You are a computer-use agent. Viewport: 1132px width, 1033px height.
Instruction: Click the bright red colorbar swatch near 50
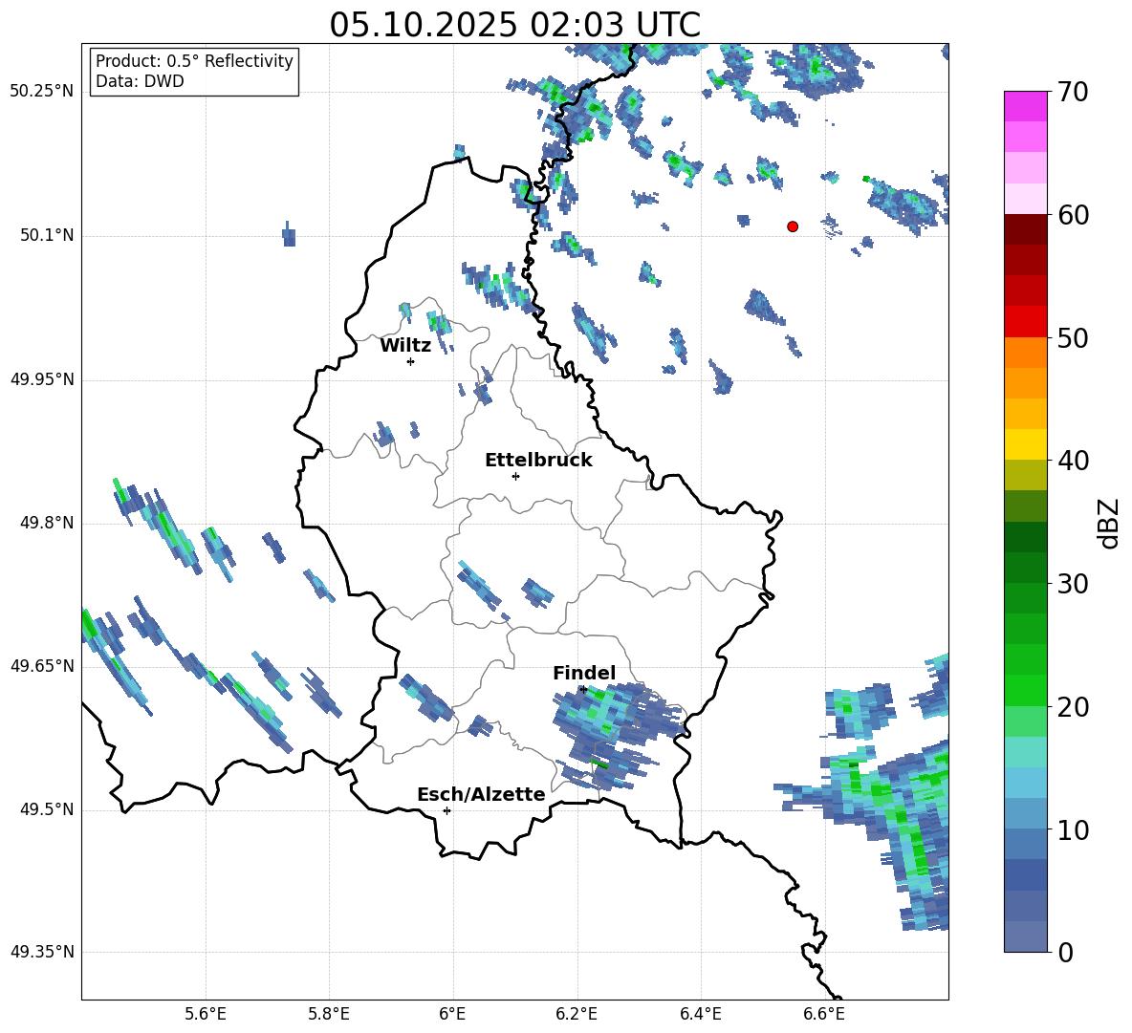(x=1026, y=322)
